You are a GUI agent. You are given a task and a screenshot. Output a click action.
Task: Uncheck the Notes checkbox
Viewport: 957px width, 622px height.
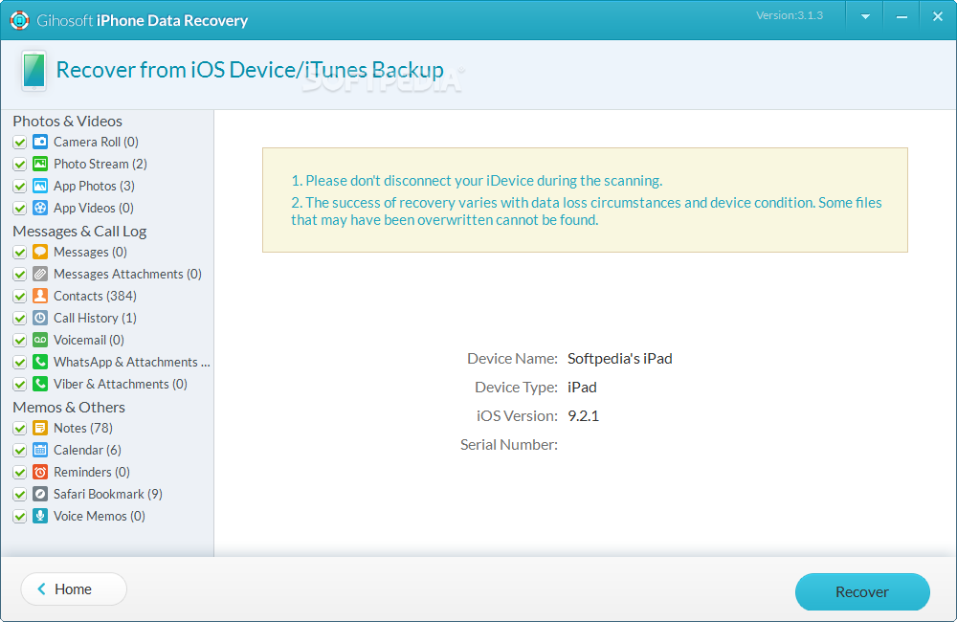[x=19, y=428]
